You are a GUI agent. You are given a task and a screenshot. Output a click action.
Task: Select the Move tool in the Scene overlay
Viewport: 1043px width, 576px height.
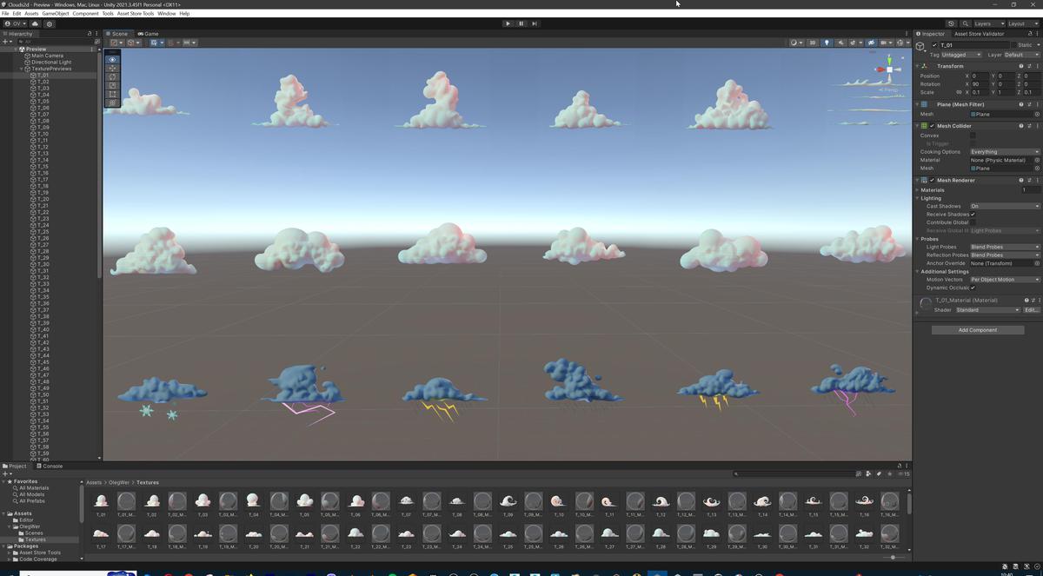111,68
